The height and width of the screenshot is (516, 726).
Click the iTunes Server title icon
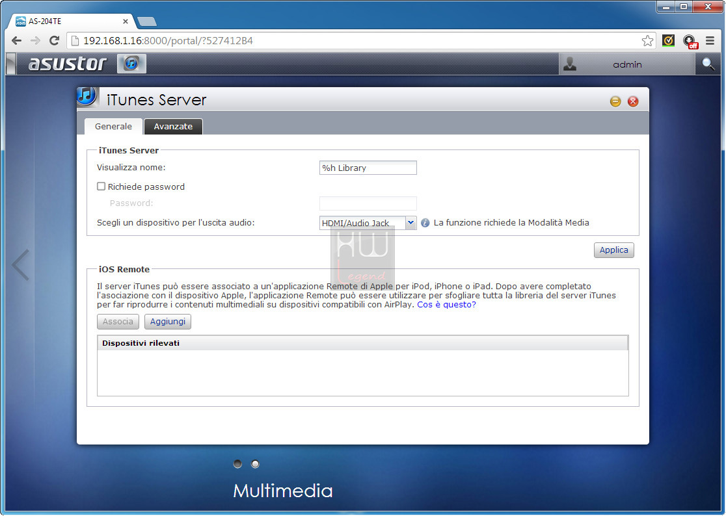[x=87, y=97]
